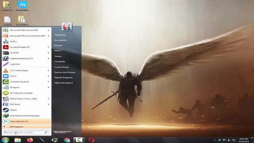Click the network tray icon
254x143 pixels.
[x=234, y=140]
